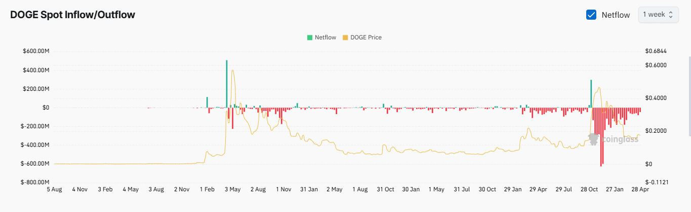The width and height of the screenshot is (691, 212).
Task: Click the 2 Aug date label
Action: point(258,190)
